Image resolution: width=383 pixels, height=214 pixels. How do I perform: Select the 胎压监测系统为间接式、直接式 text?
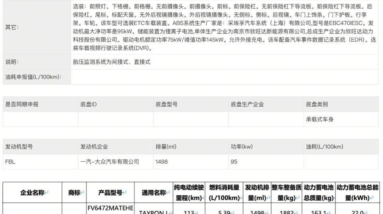click(111, 62)
